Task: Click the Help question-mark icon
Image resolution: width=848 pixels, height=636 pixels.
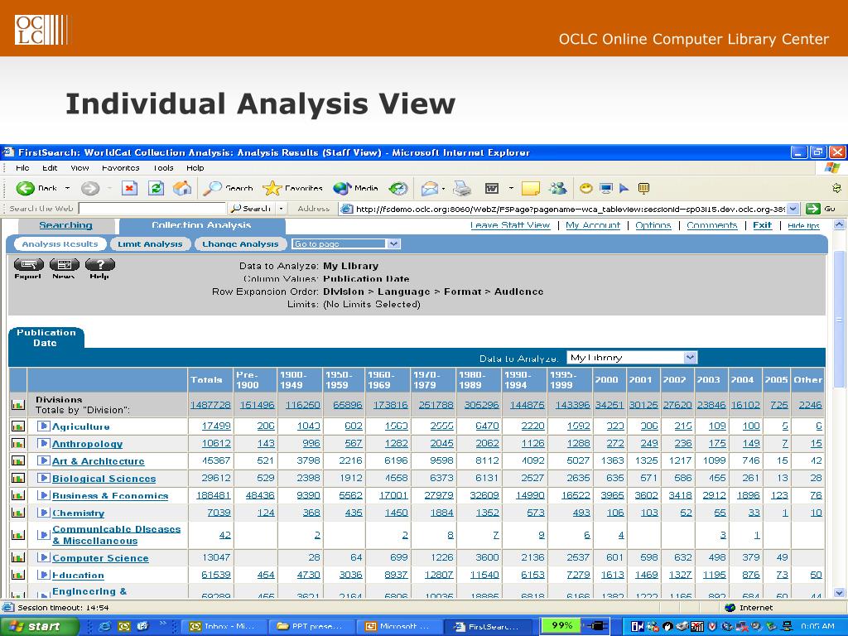Action: click(x=100, y=265)
